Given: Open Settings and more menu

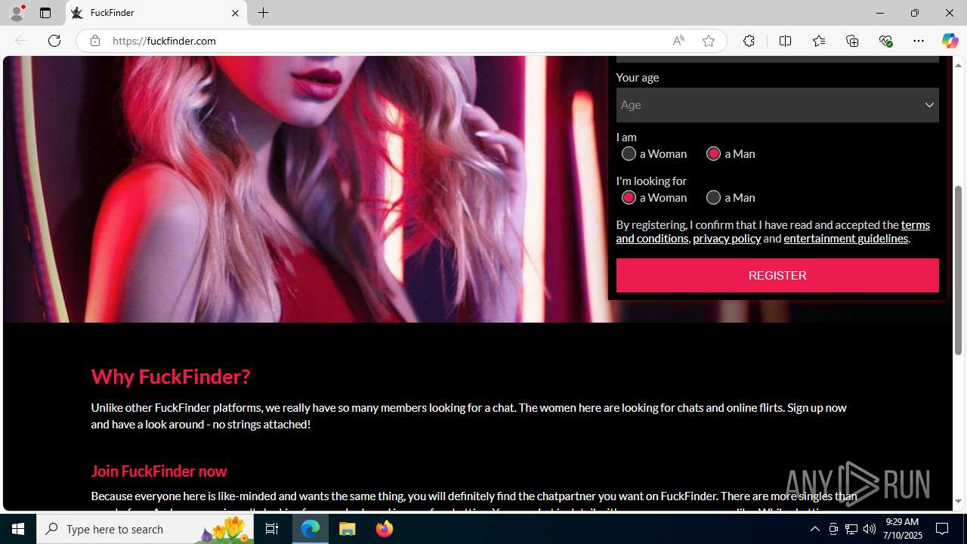Looking at the screenshot, I should click(919, 41).
